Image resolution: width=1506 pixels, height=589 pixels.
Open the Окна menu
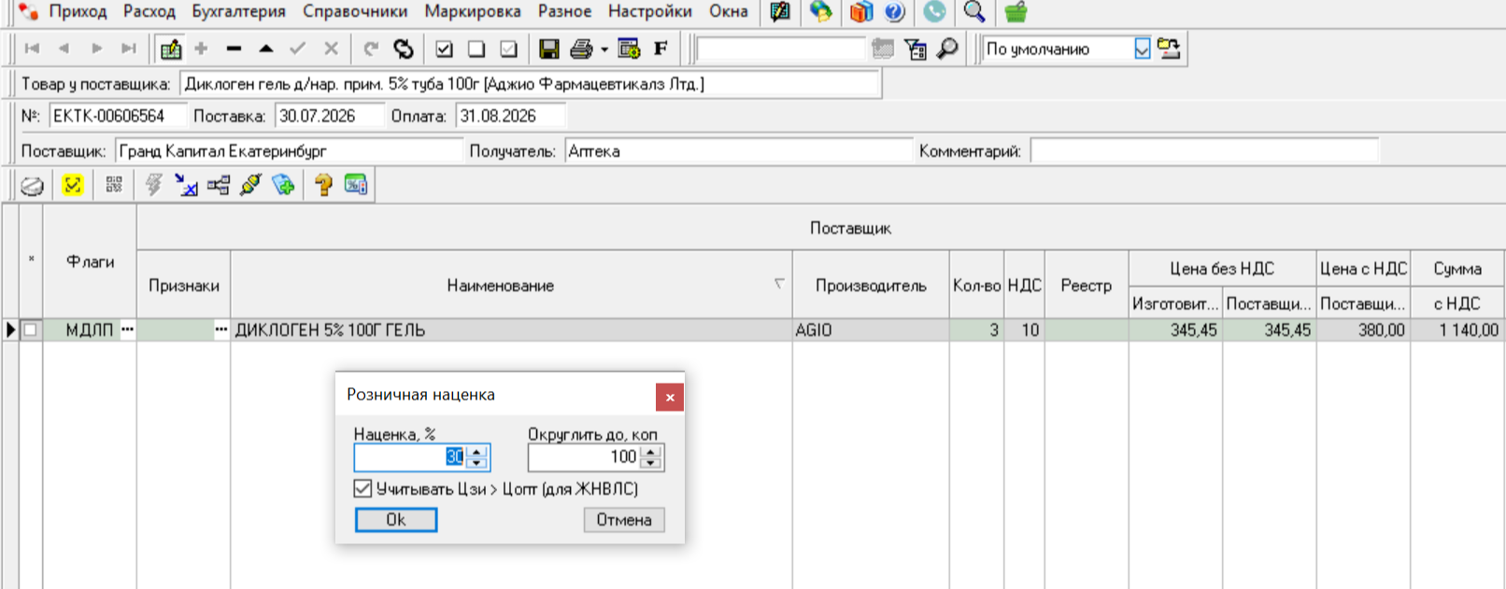[x=728, y=11]
